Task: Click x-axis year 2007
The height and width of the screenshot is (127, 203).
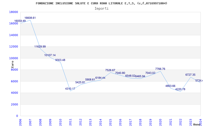Action: pos(30,122)
